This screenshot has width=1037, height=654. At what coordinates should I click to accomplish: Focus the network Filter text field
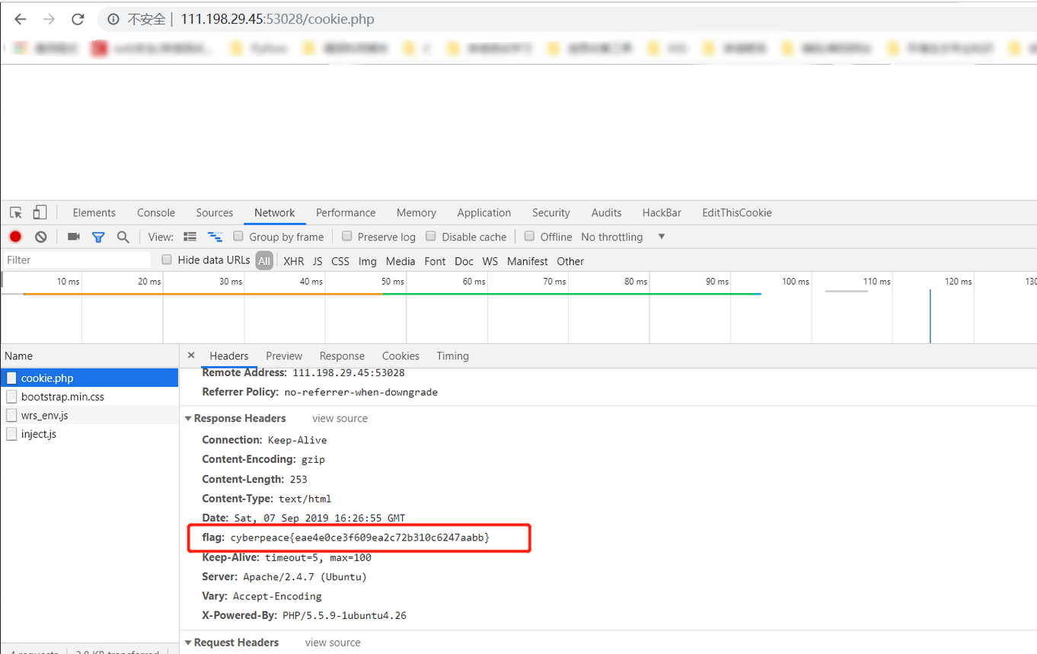(x=78, y=260)
